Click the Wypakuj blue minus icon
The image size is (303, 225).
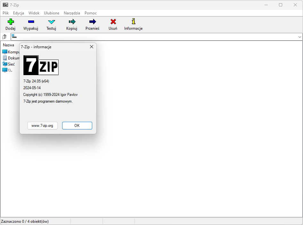tap(31, 22)
